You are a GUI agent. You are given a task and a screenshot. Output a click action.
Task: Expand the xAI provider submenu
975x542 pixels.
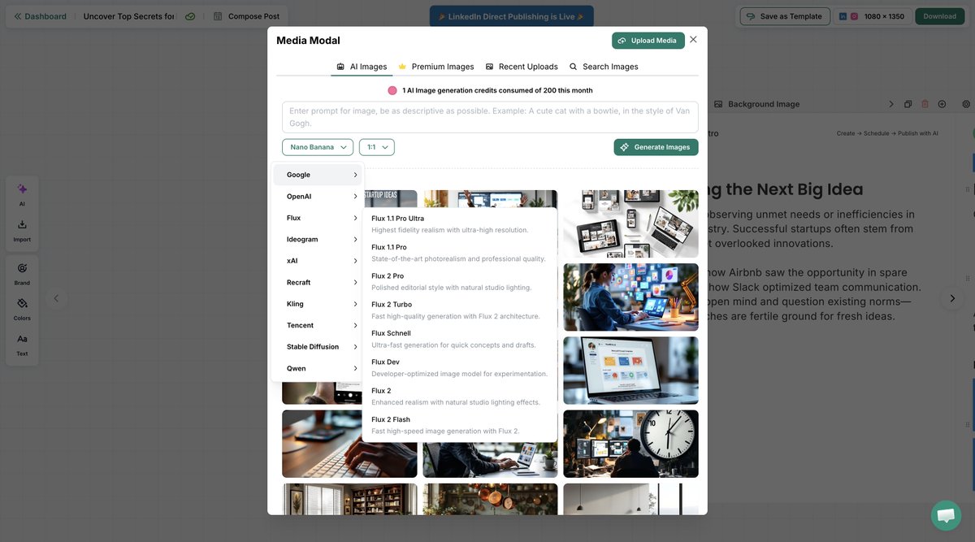point(318,261)
